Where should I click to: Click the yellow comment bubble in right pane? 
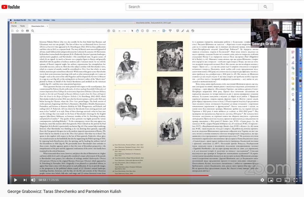293,84
